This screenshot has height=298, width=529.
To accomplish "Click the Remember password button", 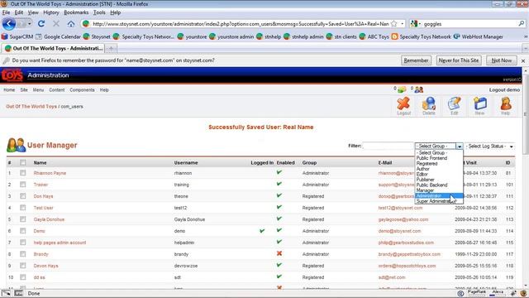I will (416, 60).
